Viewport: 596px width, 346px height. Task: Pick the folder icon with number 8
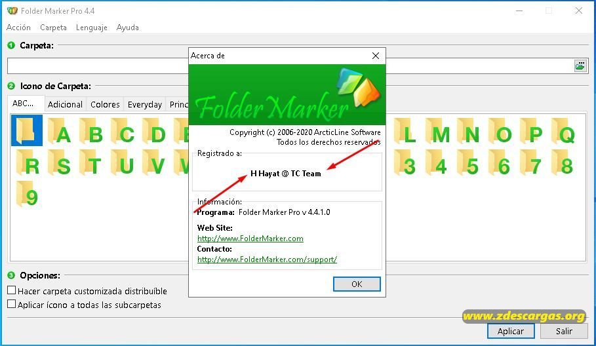click(563, 163)
